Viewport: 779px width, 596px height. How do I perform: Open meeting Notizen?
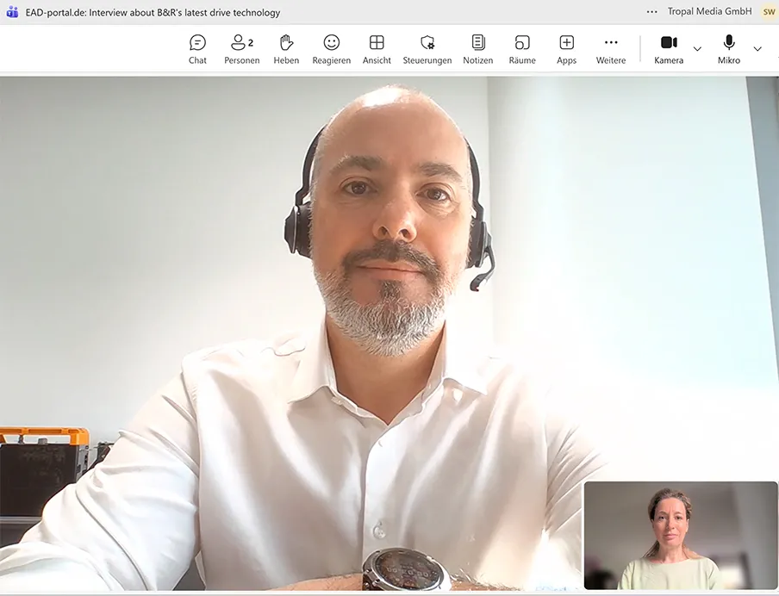[478, 47]
